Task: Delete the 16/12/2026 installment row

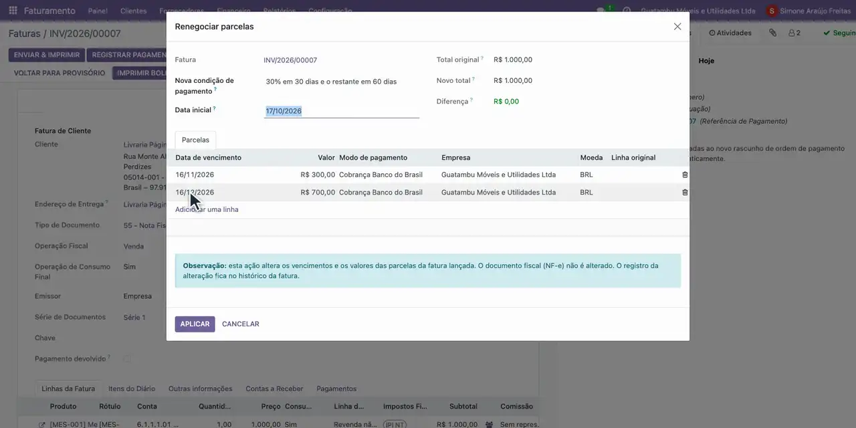Action: pyautogui.click(x=685, y=192)
